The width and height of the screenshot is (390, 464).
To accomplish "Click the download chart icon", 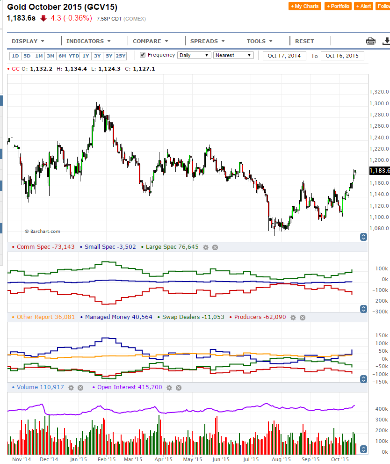I will [386, 41].
